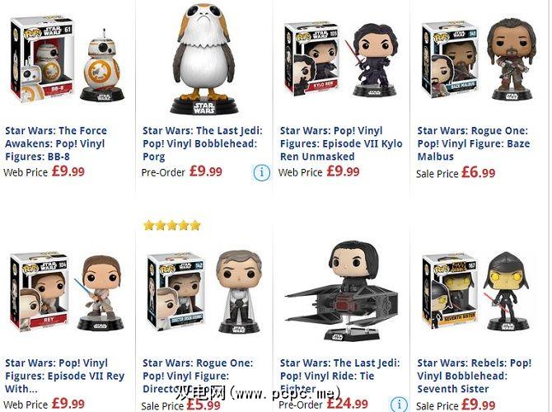Open 'The Last Jedi: Pop! Vinyl Bobblehead: Porg' link
The height and width of the screenshot is (412, 552).
tap(203, 143)
